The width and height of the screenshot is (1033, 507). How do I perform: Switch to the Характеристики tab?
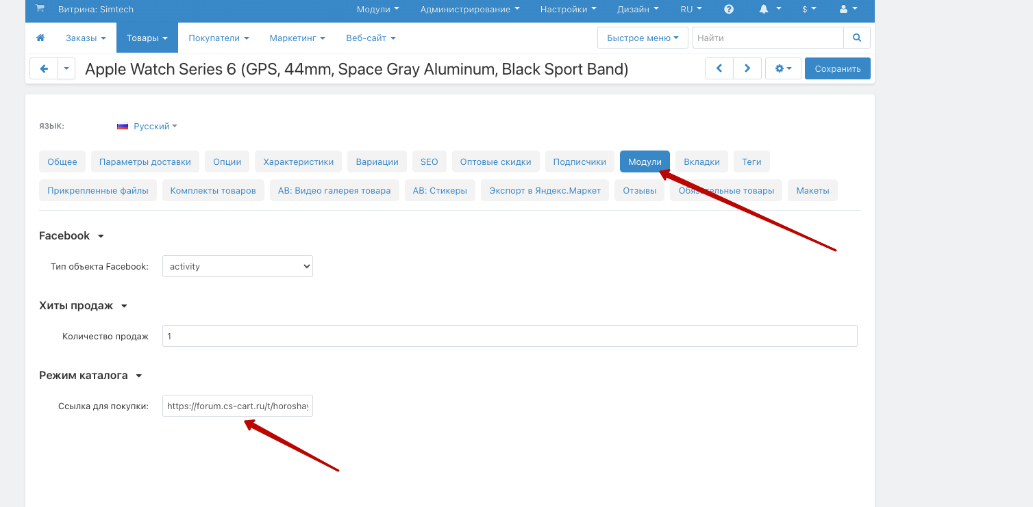[298, 162]
